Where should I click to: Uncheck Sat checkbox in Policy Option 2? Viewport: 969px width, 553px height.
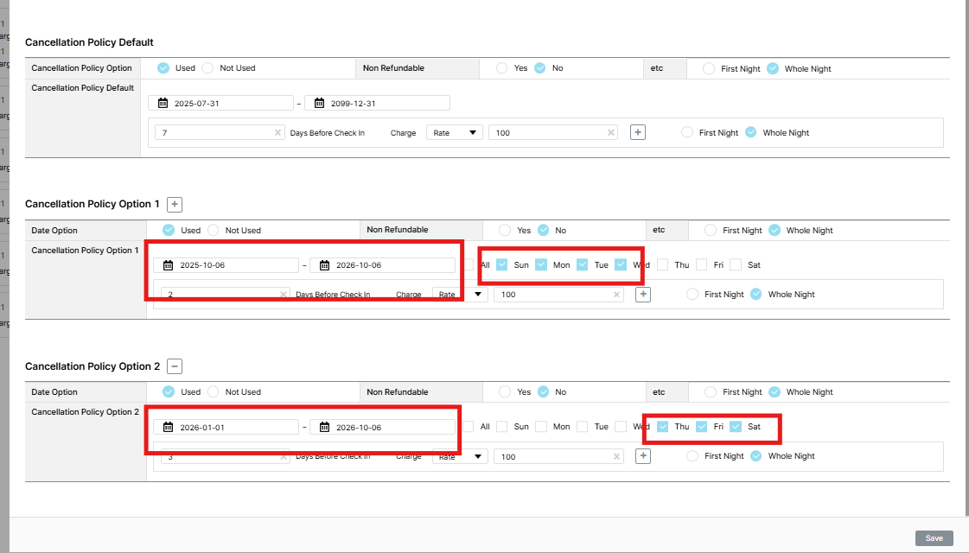(x=736, y=427)
